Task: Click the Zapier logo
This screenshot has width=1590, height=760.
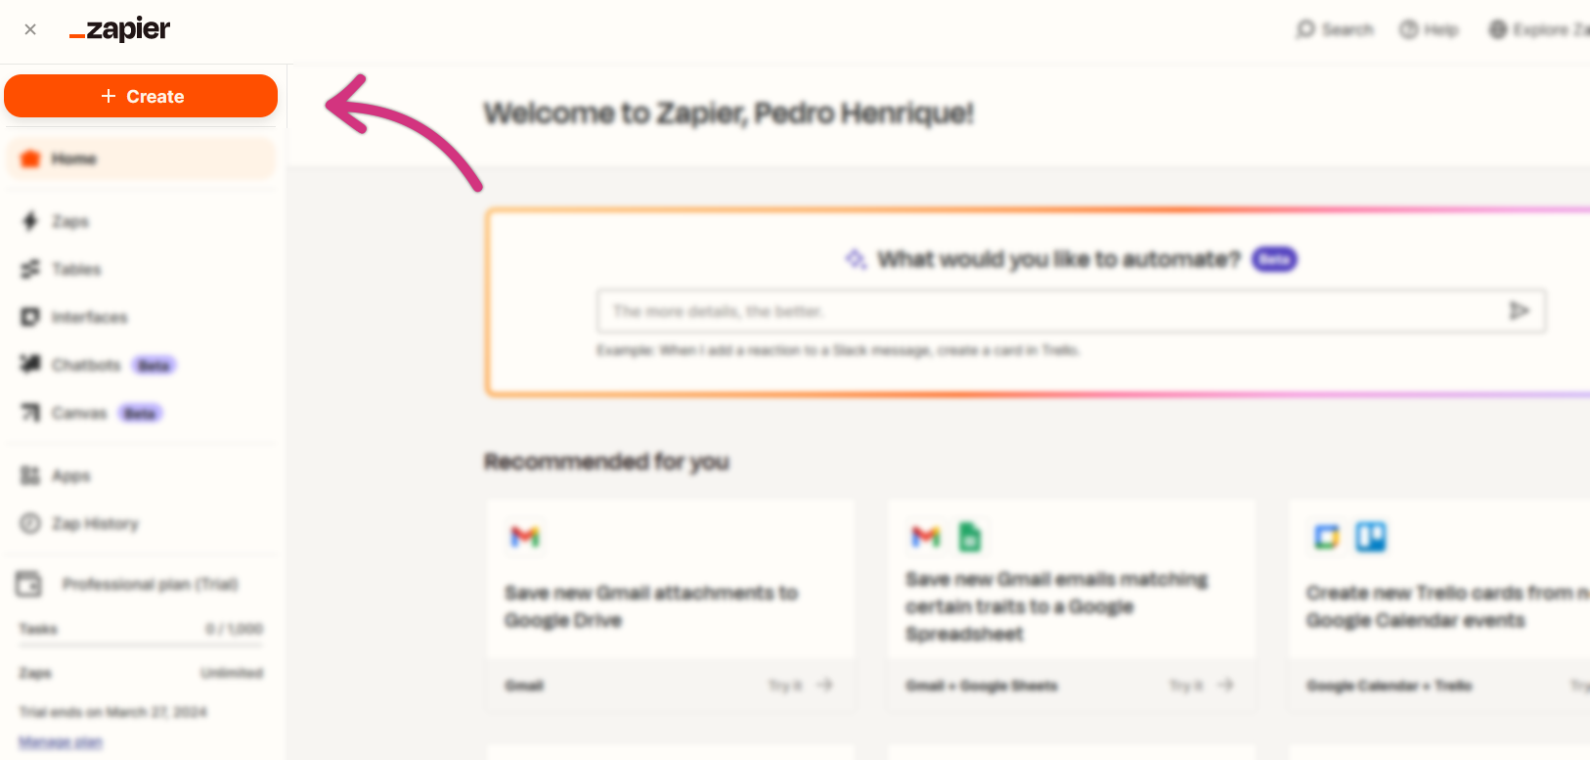Action: pos(119,28)
